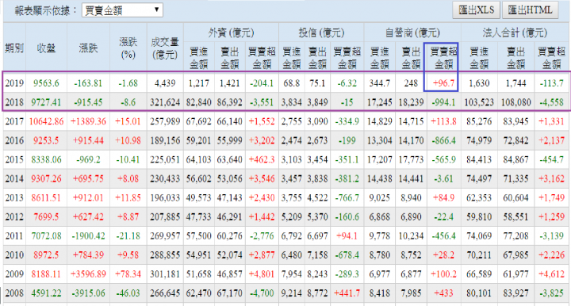The width and height of the screenshot is (571, 306).
Task: Click foreign sell amount 86,392
Action: point(229,102)
